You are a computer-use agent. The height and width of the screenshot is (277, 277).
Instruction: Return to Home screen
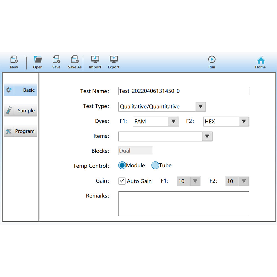point(260,61)
